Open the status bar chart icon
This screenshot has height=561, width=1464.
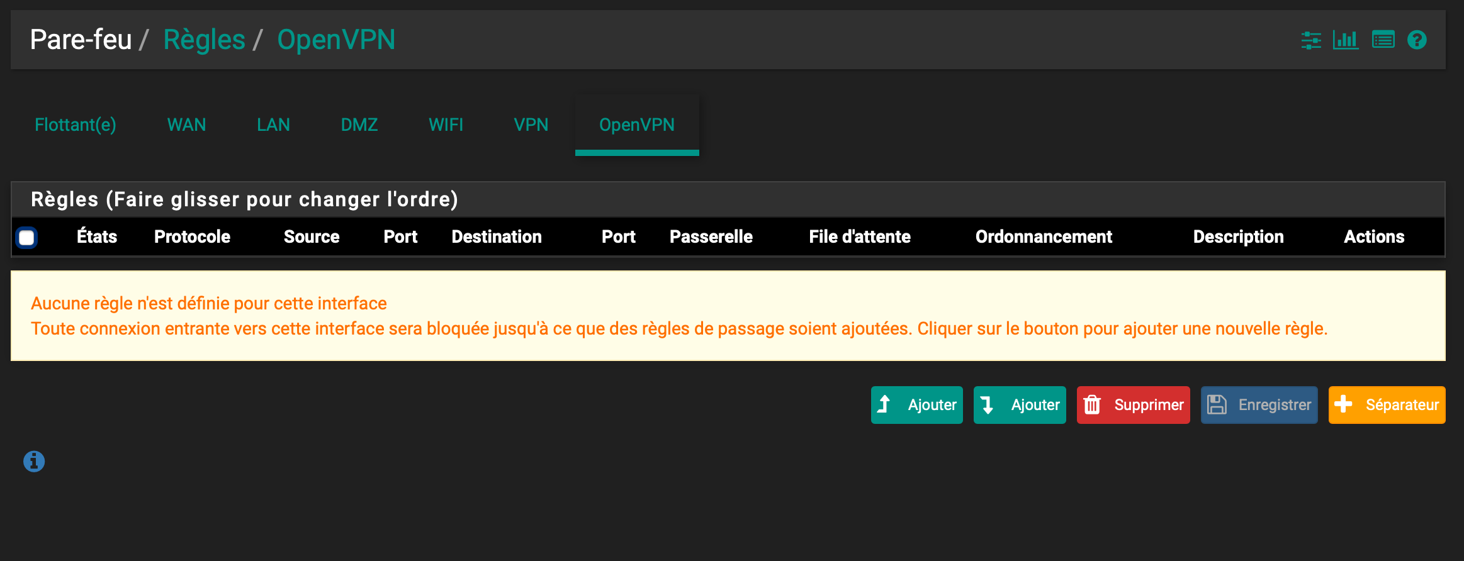click(x=1346, y=40)
